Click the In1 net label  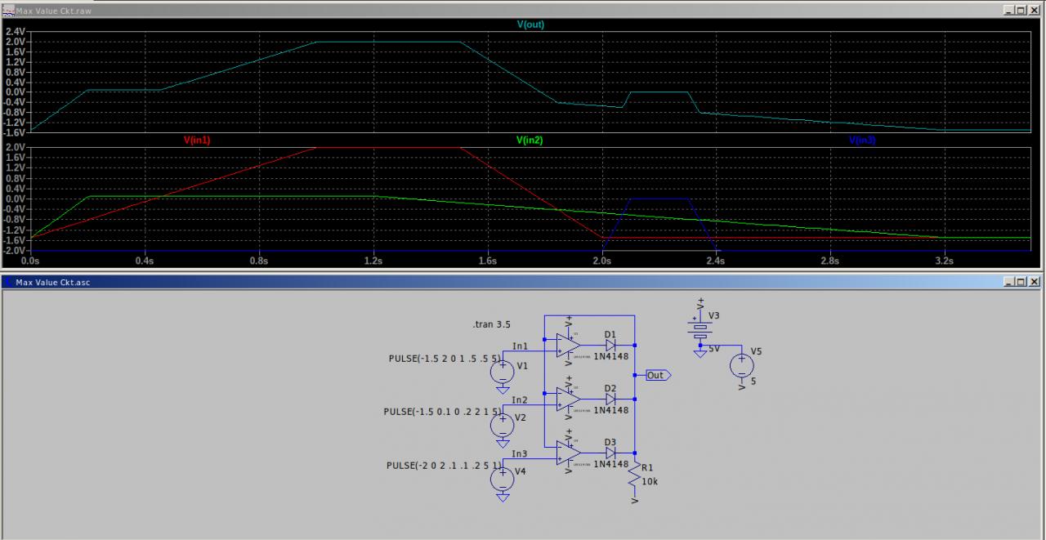[520, 346]
